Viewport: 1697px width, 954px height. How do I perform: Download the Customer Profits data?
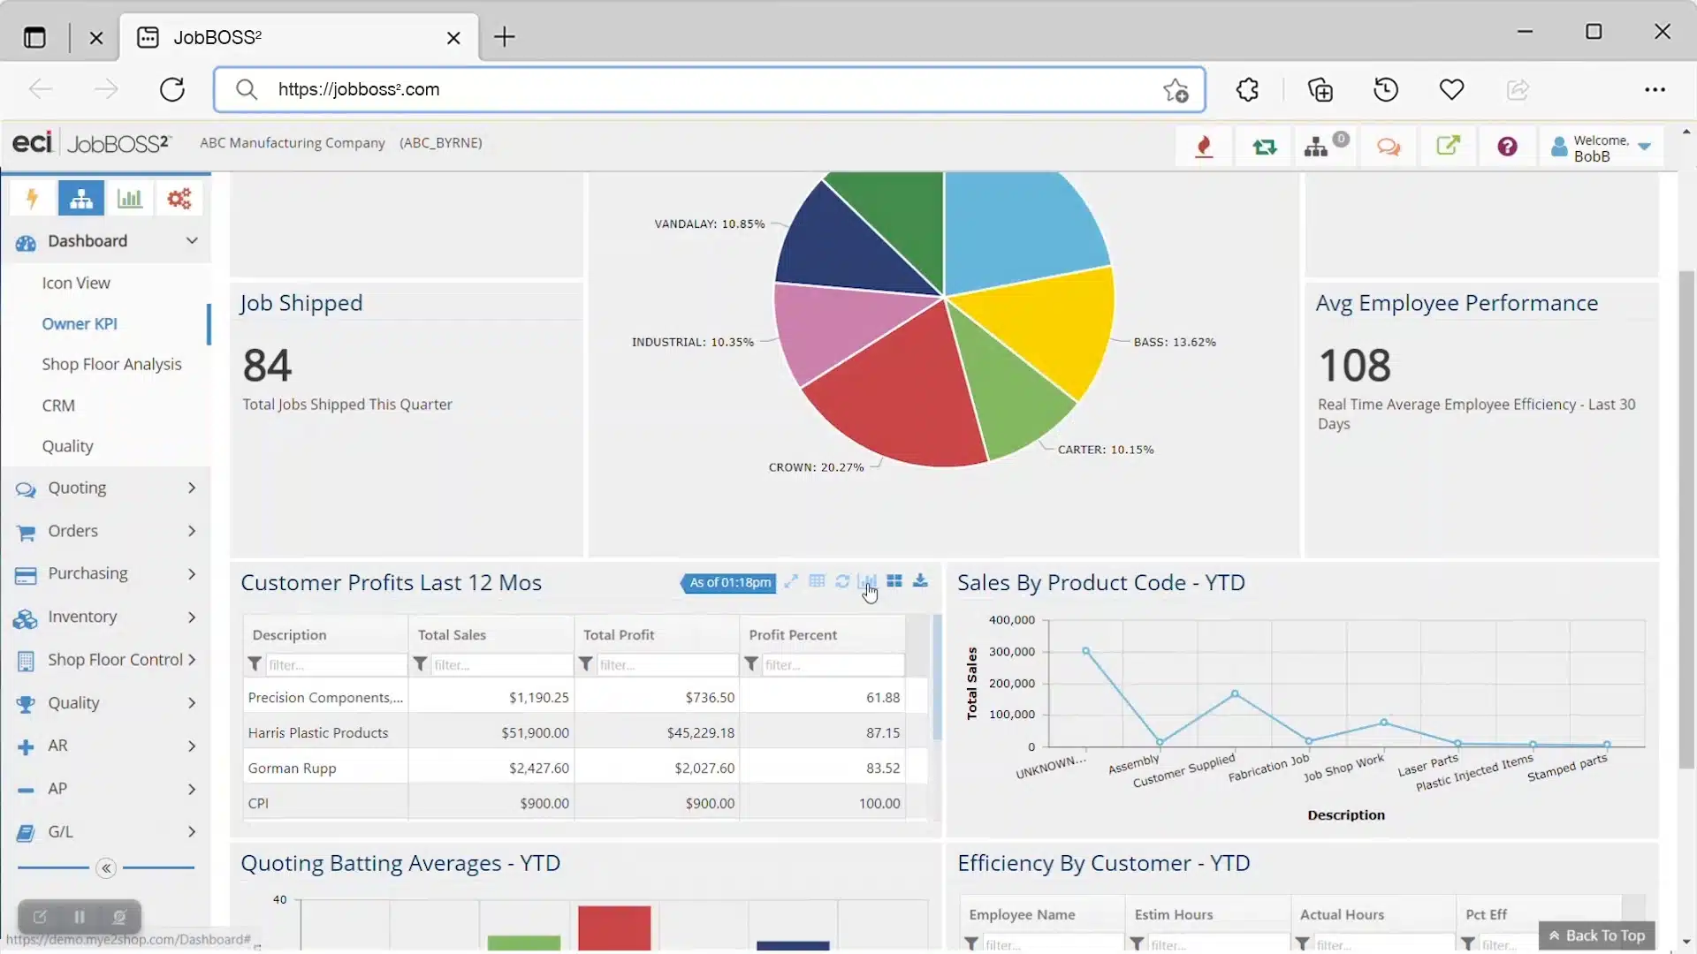[921, 582]
